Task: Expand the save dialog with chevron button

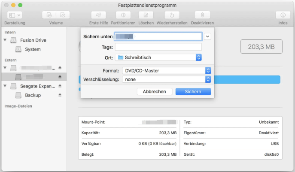Action: tap(207, 36)
